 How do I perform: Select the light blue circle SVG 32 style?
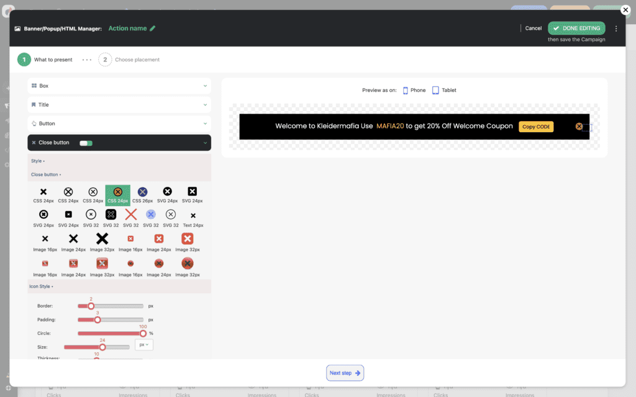pos(150,215)
